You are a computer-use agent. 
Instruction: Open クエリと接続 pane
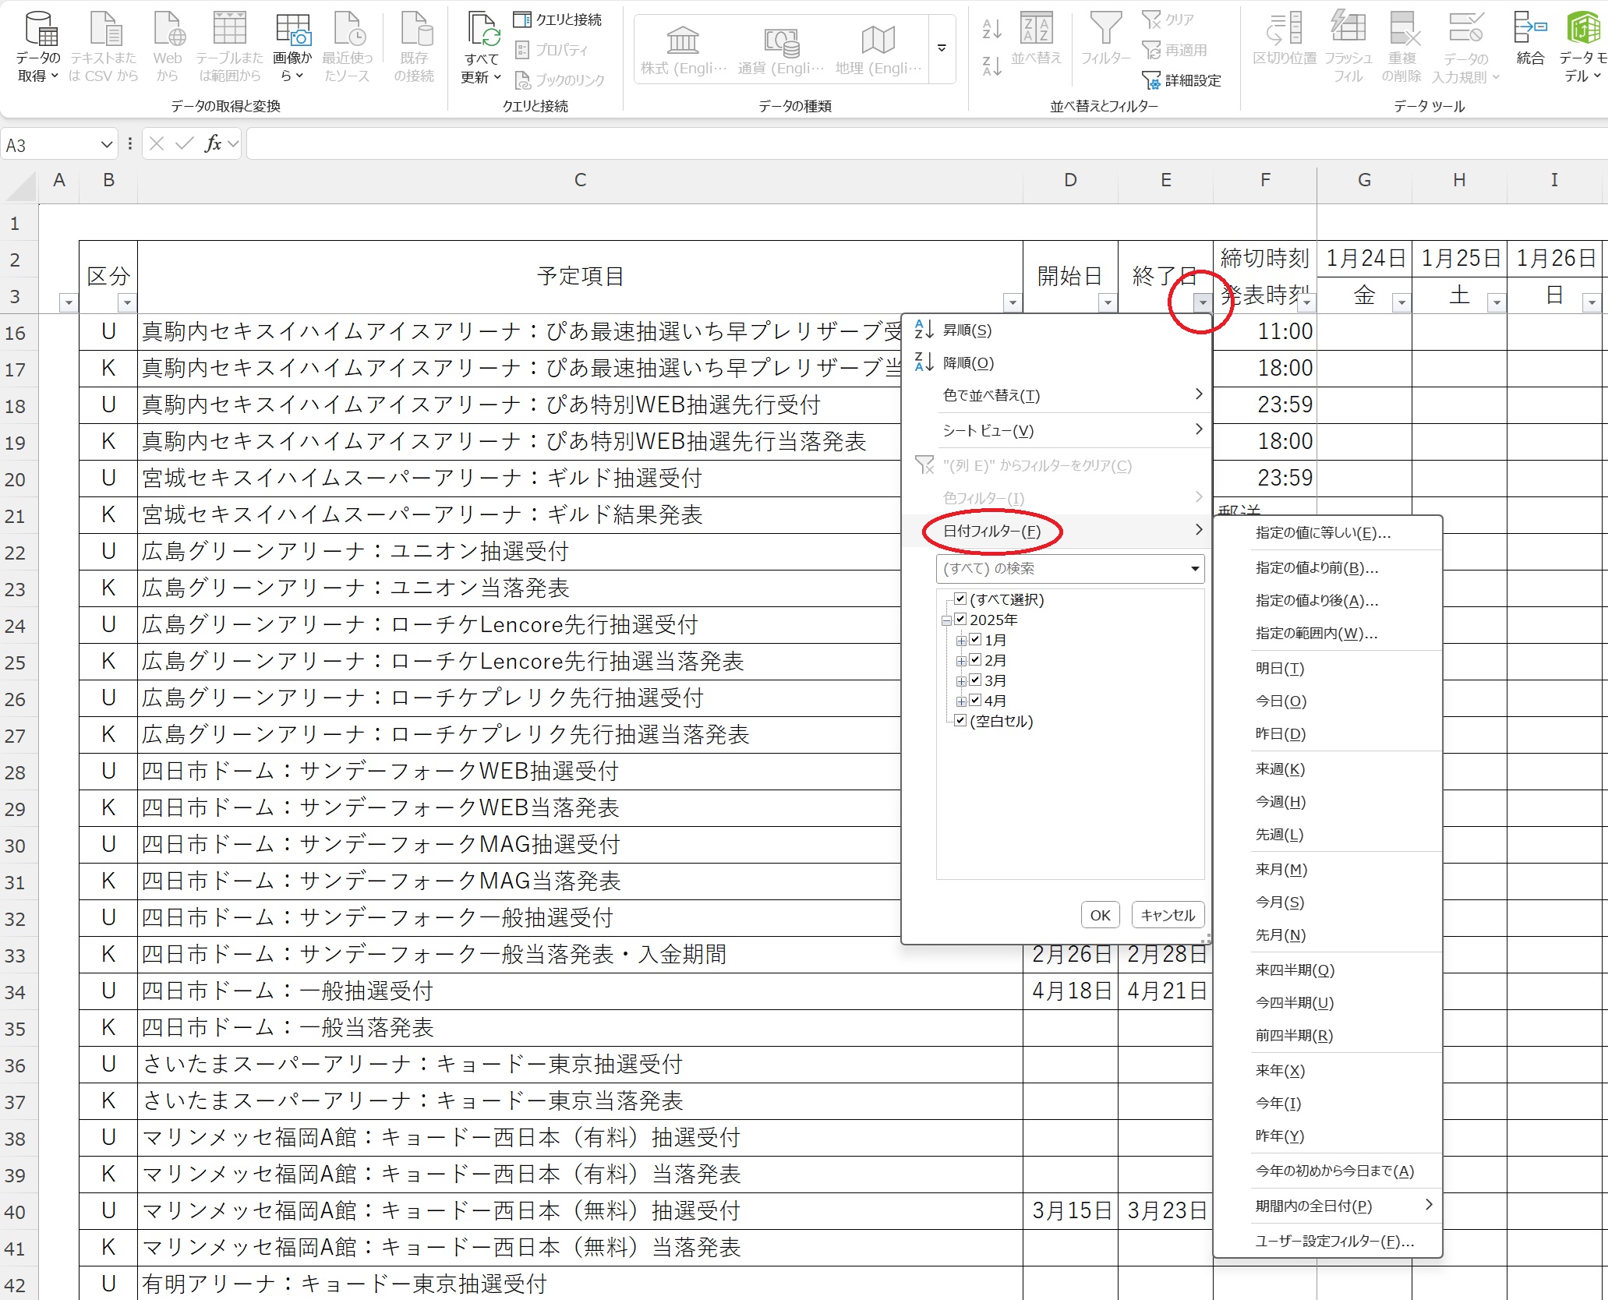[x=558, y=19]
